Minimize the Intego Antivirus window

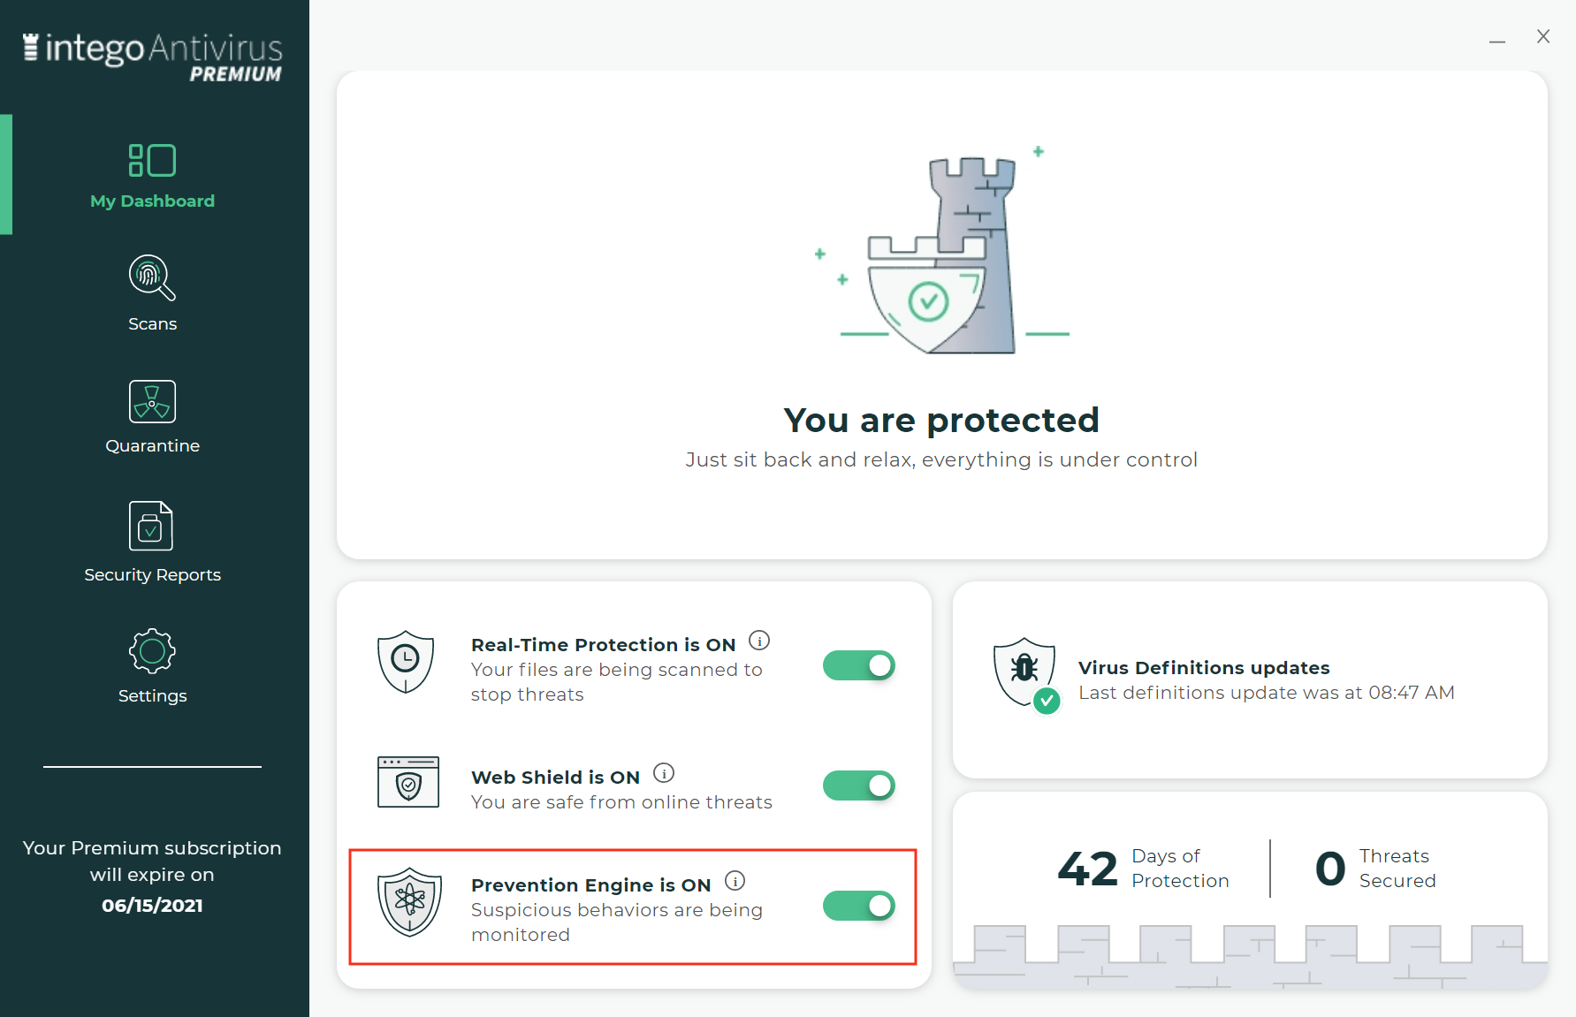pos(1497,37)
